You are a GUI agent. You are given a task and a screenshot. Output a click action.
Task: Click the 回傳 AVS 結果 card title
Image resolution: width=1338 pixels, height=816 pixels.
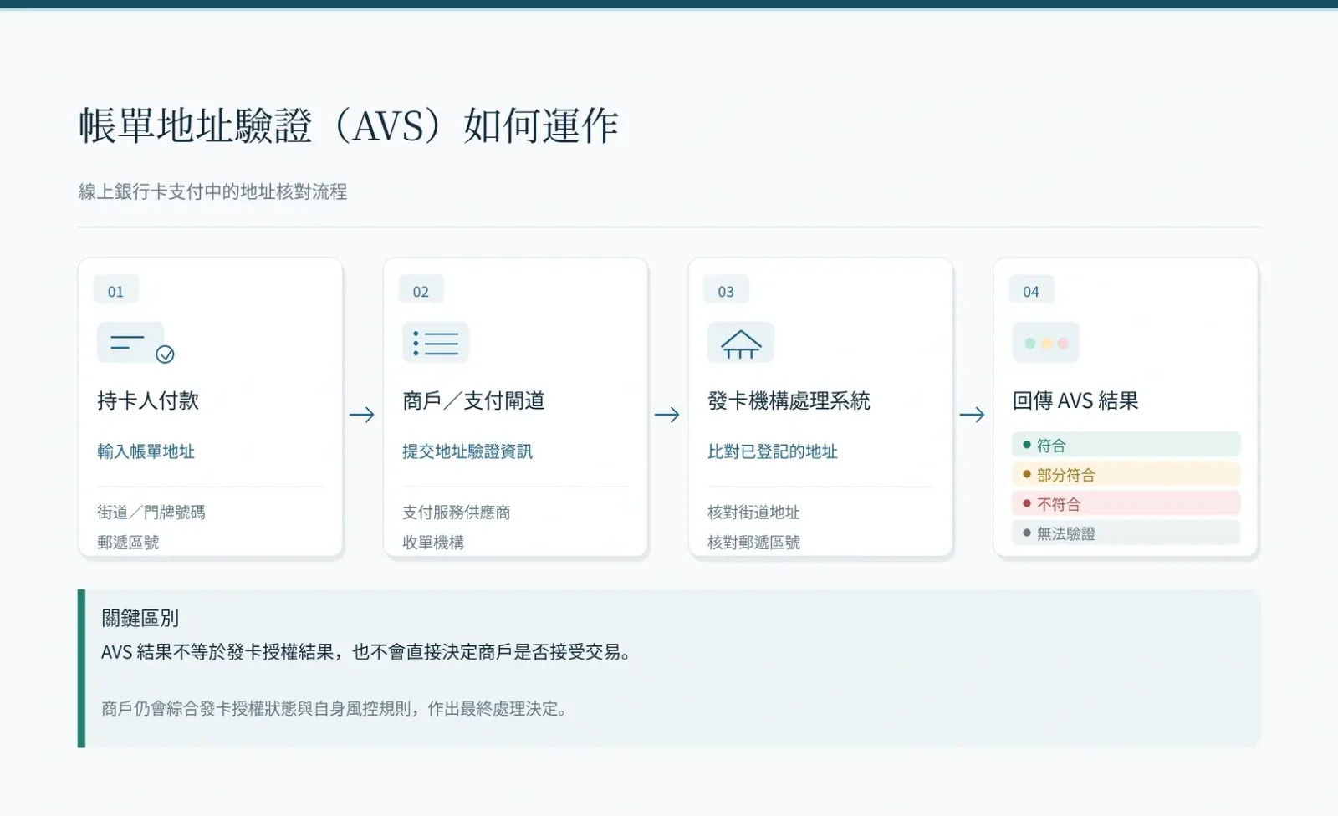pos(1075,400)
